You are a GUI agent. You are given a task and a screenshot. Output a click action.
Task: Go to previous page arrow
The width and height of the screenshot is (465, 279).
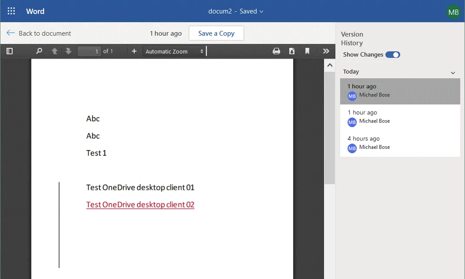point(54,51)
